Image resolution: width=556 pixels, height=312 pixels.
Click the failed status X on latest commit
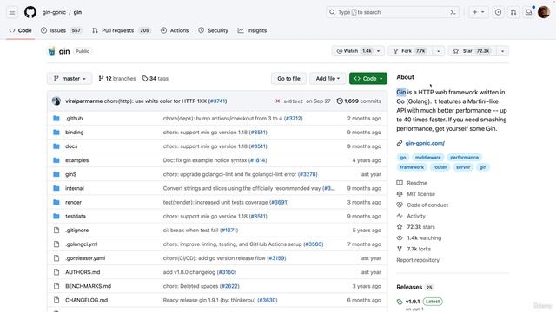[x=278, y=101]
